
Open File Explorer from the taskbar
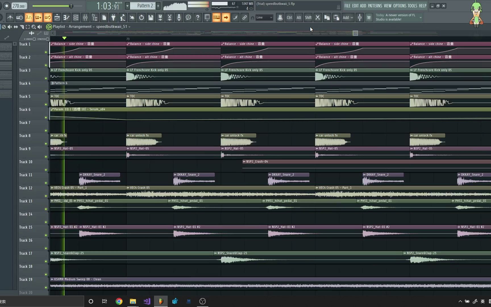tap(133, 301)
